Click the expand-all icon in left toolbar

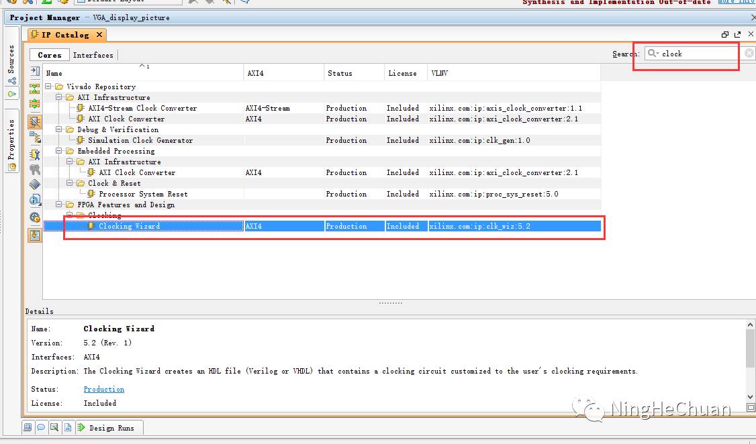(x=35, y=105)
